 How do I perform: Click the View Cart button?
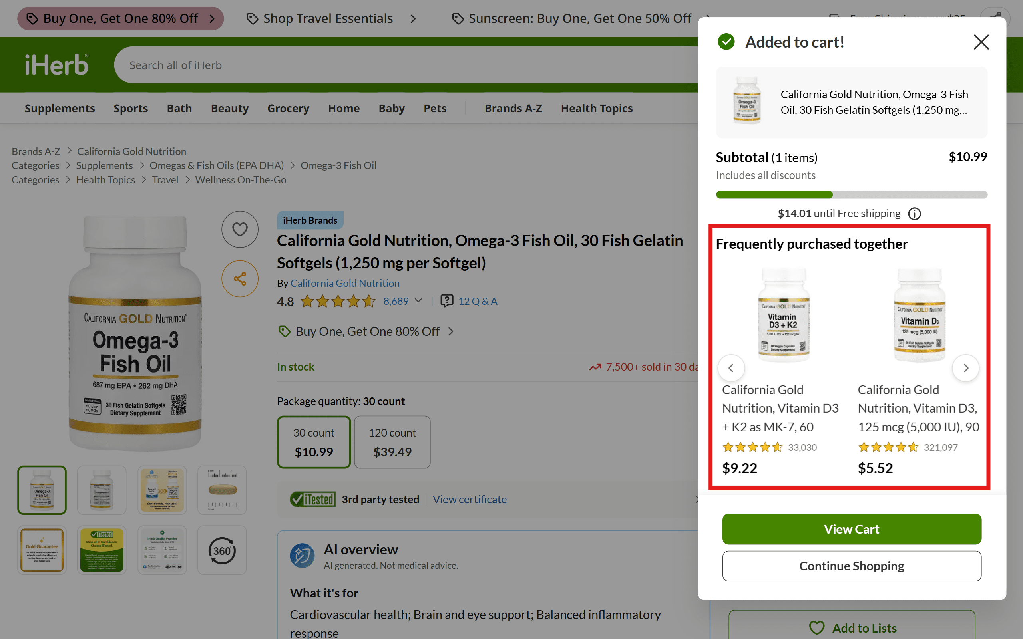(852, 529)
